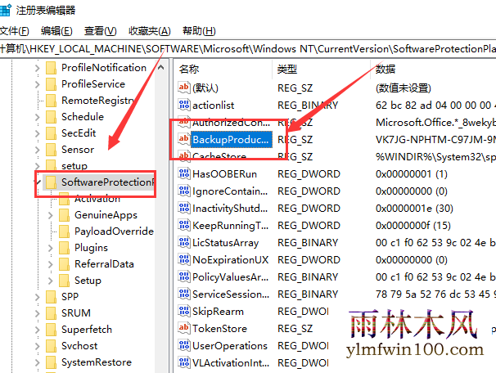Expand the SystemRestore key

pyautogui.click(x=38, y=362)
